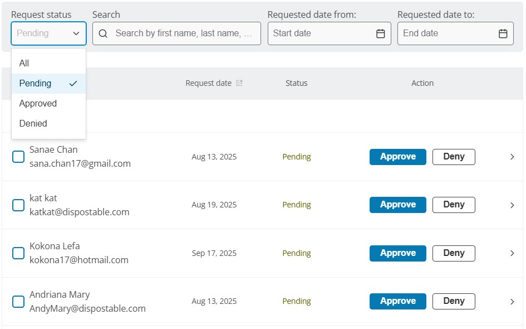Open the End date calendar icon
Image resolution: width=526 pixels, height=329 pixels.
(x=503, y=33)
